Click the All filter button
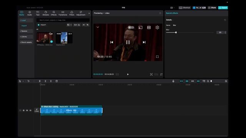The width and height of the screenshot is (246, 138). click(84, 25)
